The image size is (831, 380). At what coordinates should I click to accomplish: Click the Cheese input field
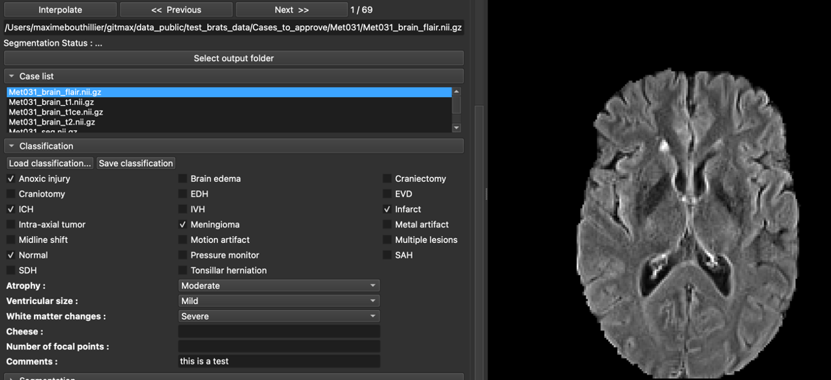coord(278,331)
